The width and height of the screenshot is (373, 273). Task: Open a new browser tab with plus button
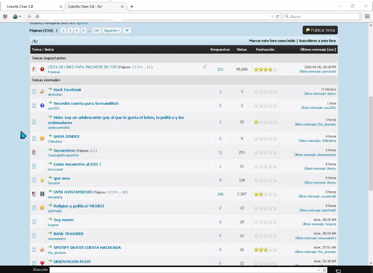[x=132, y=6]
